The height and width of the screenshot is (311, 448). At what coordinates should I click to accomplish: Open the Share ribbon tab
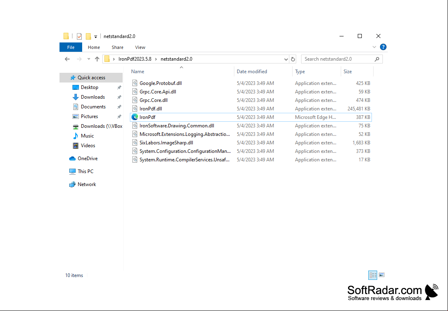pos(117,47)
